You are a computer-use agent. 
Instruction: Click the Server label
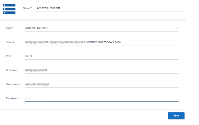tap(10, 42)
